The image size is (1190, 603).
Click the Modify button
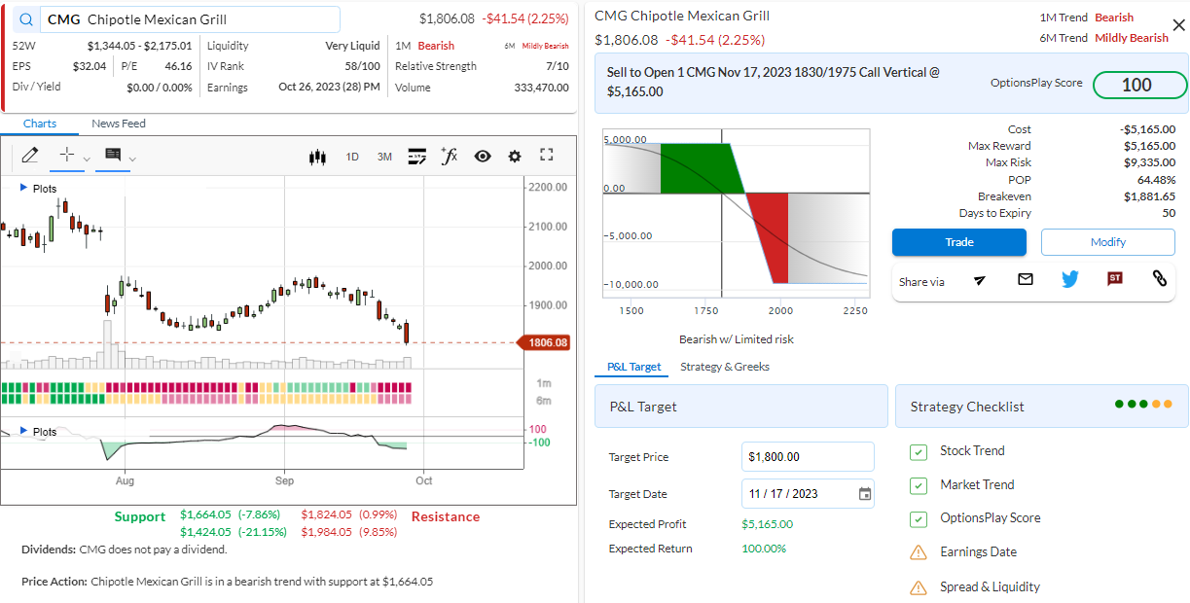(x=1108, y=242)
